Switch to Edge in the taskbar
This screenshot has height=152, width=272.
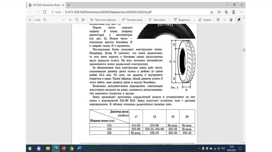point(56,148)
